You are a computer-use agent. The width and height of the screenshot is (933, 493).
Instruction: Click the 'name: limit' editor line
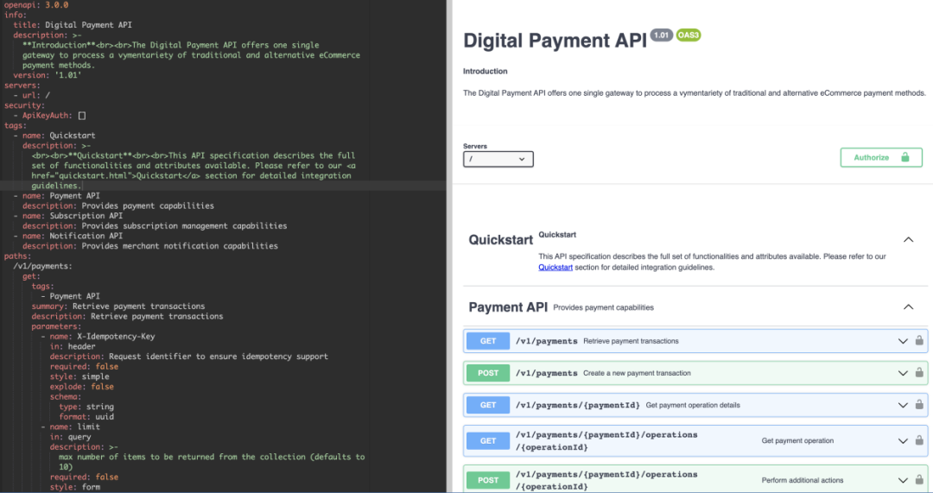click(x=71, y=427)
